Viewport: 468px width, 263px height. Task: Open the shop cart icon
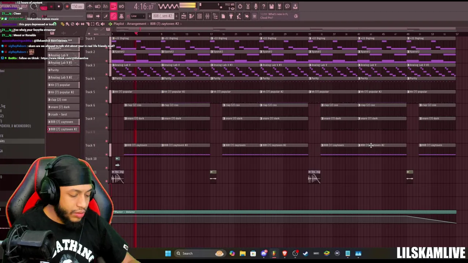pyautogui.click(x=254, y=16)
